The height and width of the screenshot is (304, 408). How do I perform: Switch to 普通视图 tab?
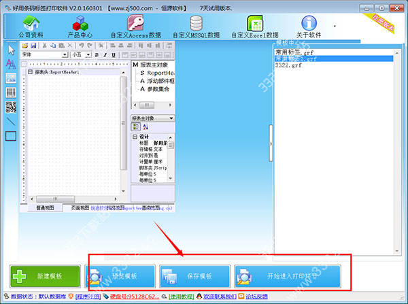tap(45, 207)
